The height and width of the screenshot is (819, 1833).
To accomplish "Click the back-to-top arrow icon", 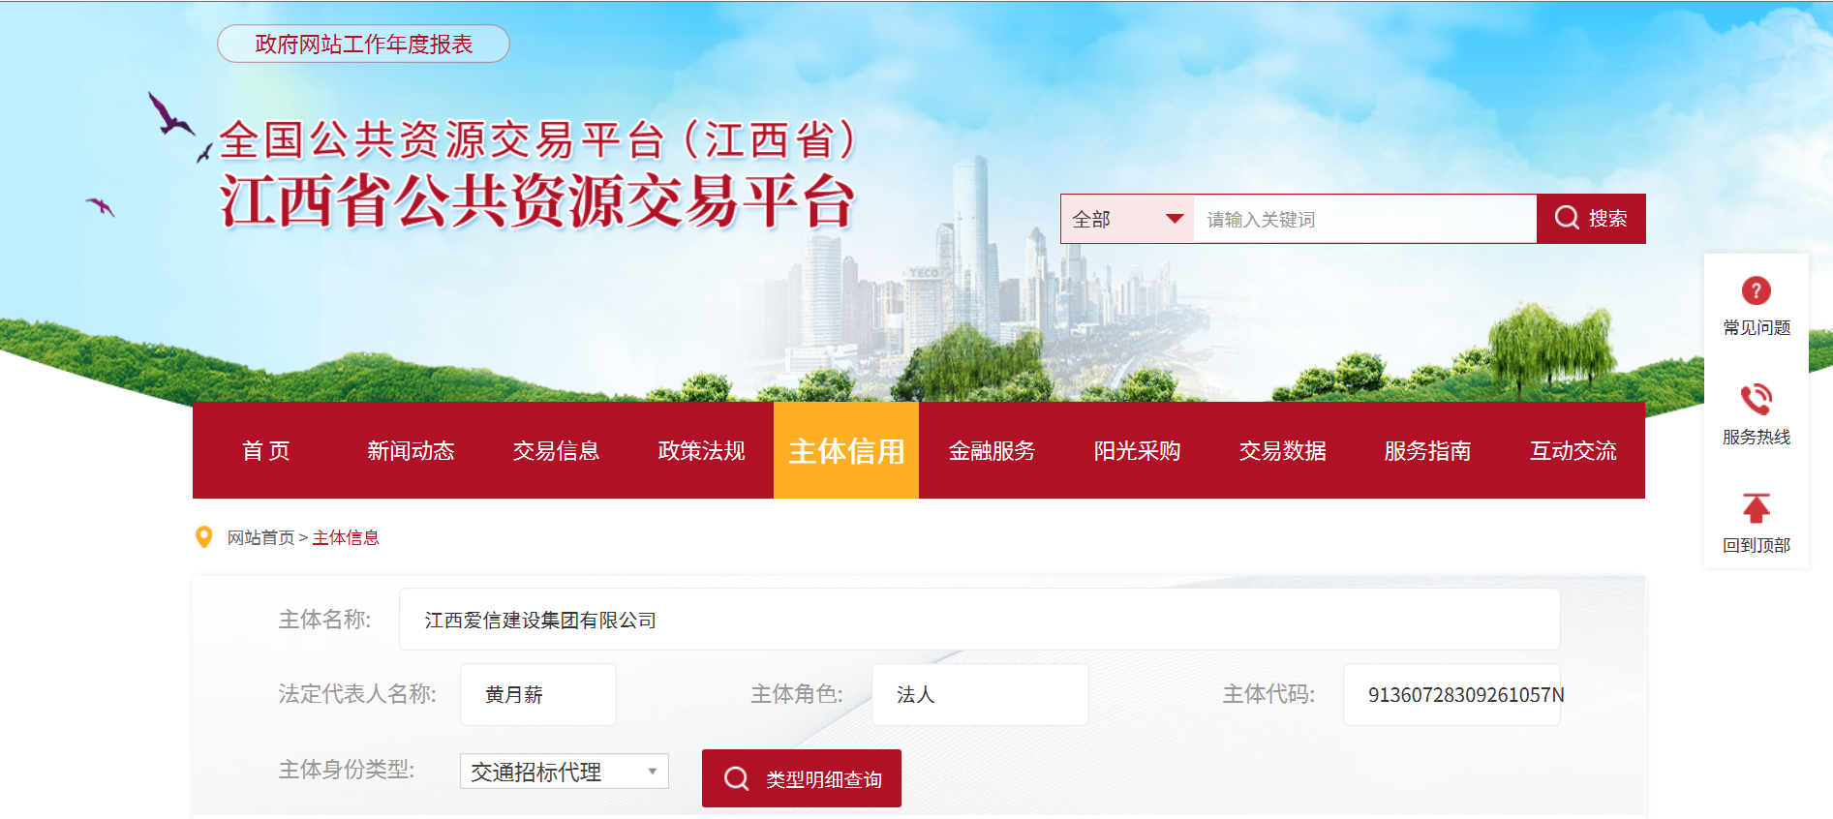I will click(x=1756, y=508).
